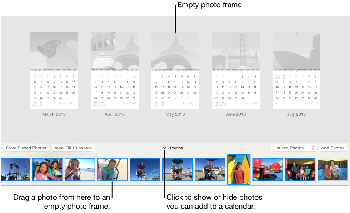The width and height of the screenshot is (350, 213).
Task: Collapse the Photos browser using the chevron
Action: (164, 148)
